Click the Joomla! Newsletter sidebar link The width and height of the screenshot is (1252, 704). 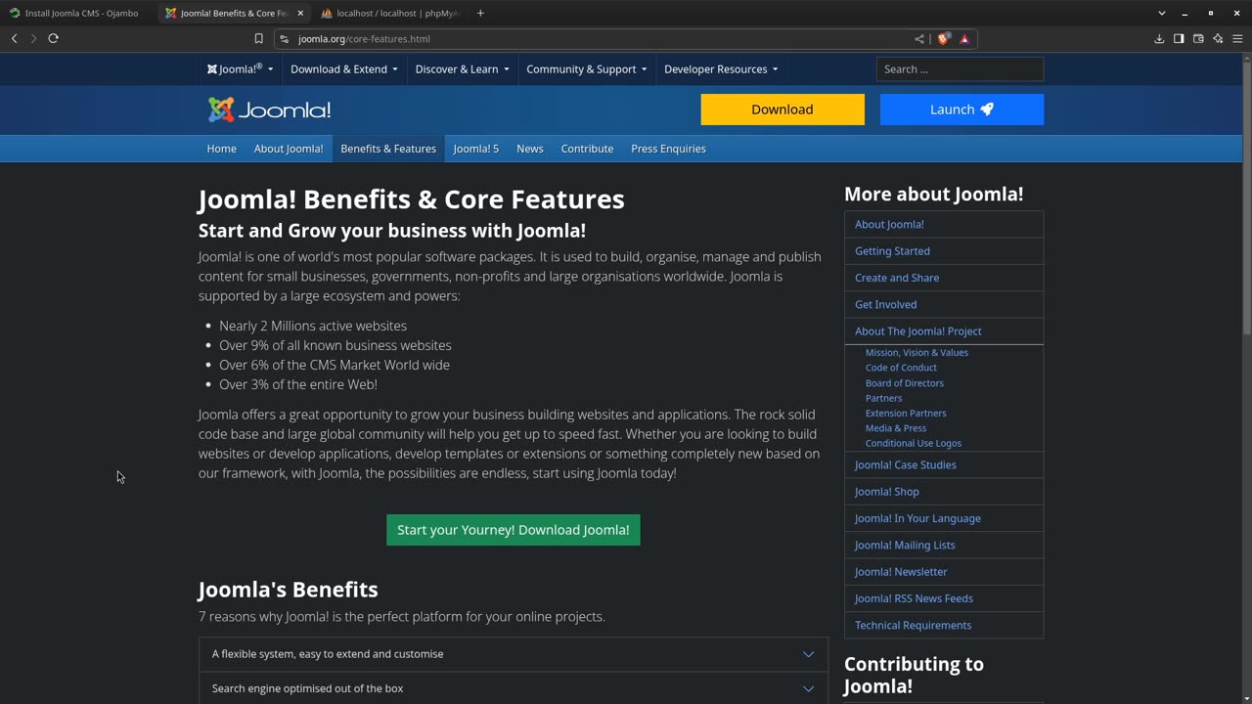[901, 572]
